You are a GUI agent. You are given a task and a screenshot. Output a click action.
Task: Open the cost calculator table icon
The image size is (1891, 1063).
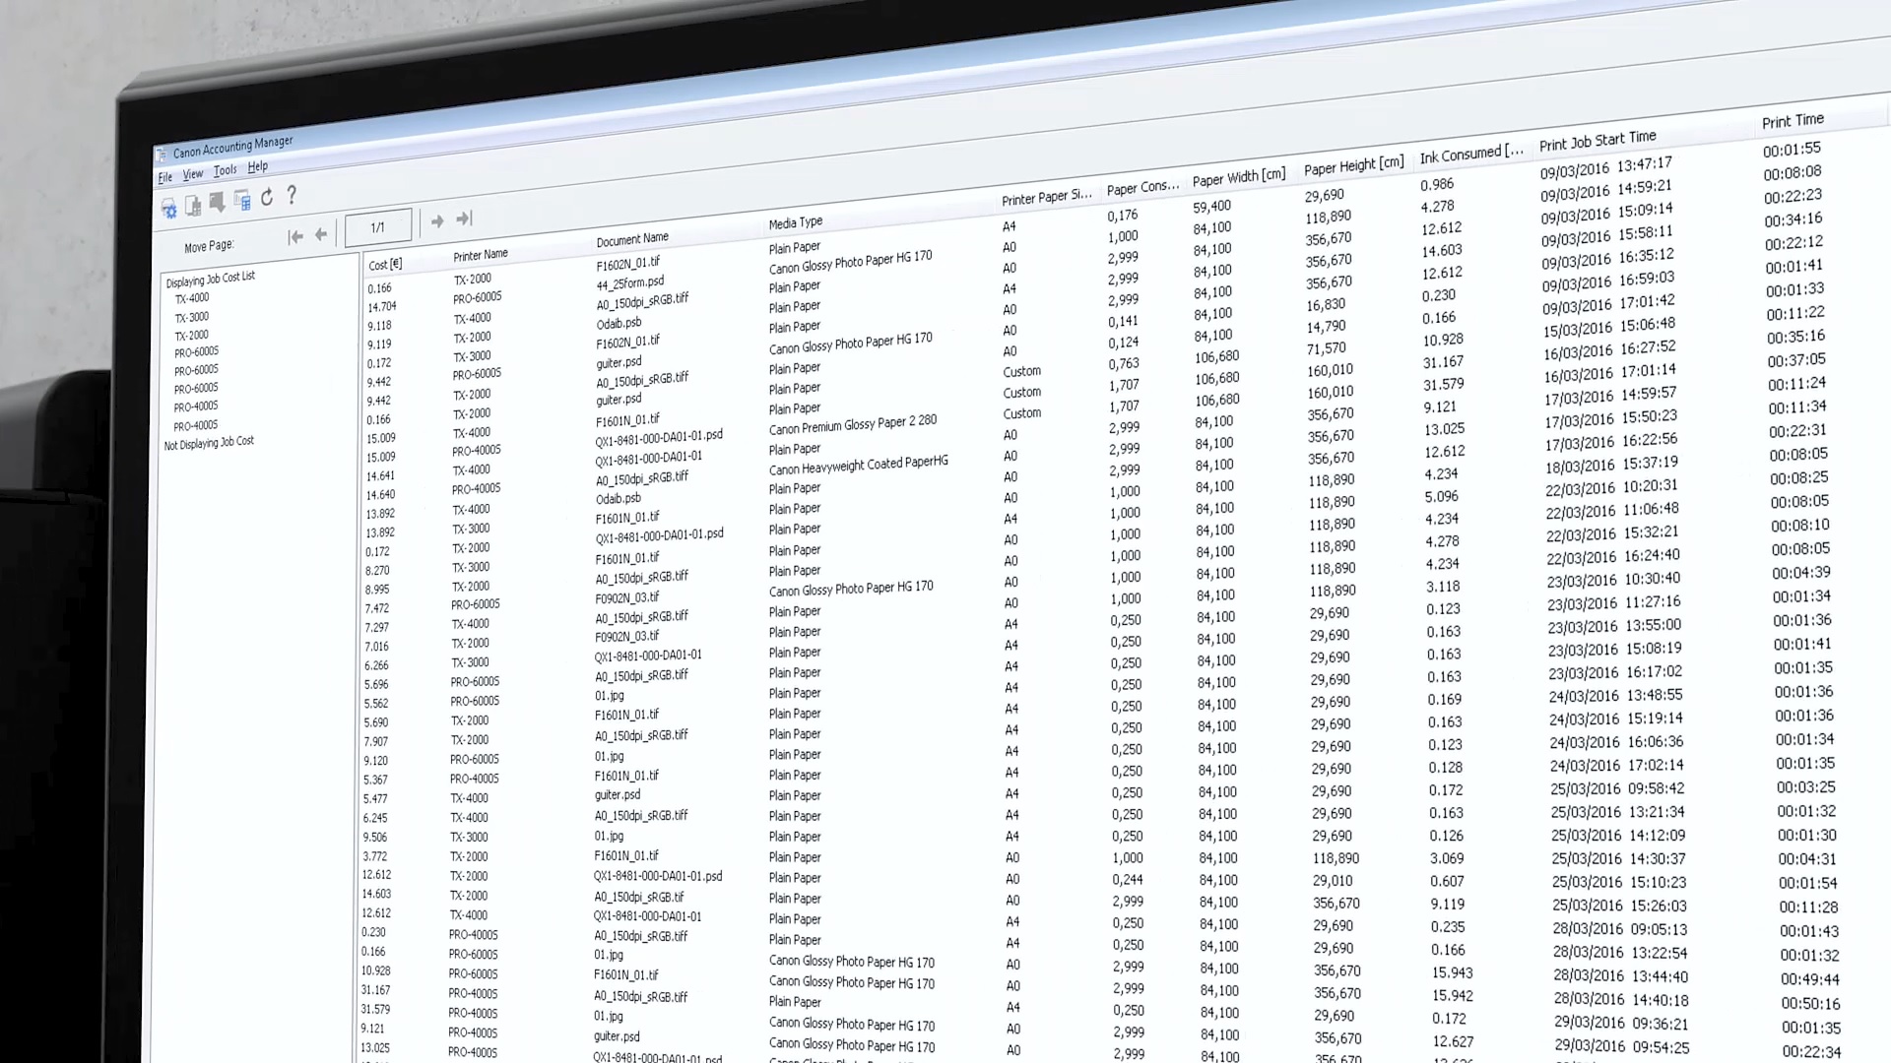(241, 200)
